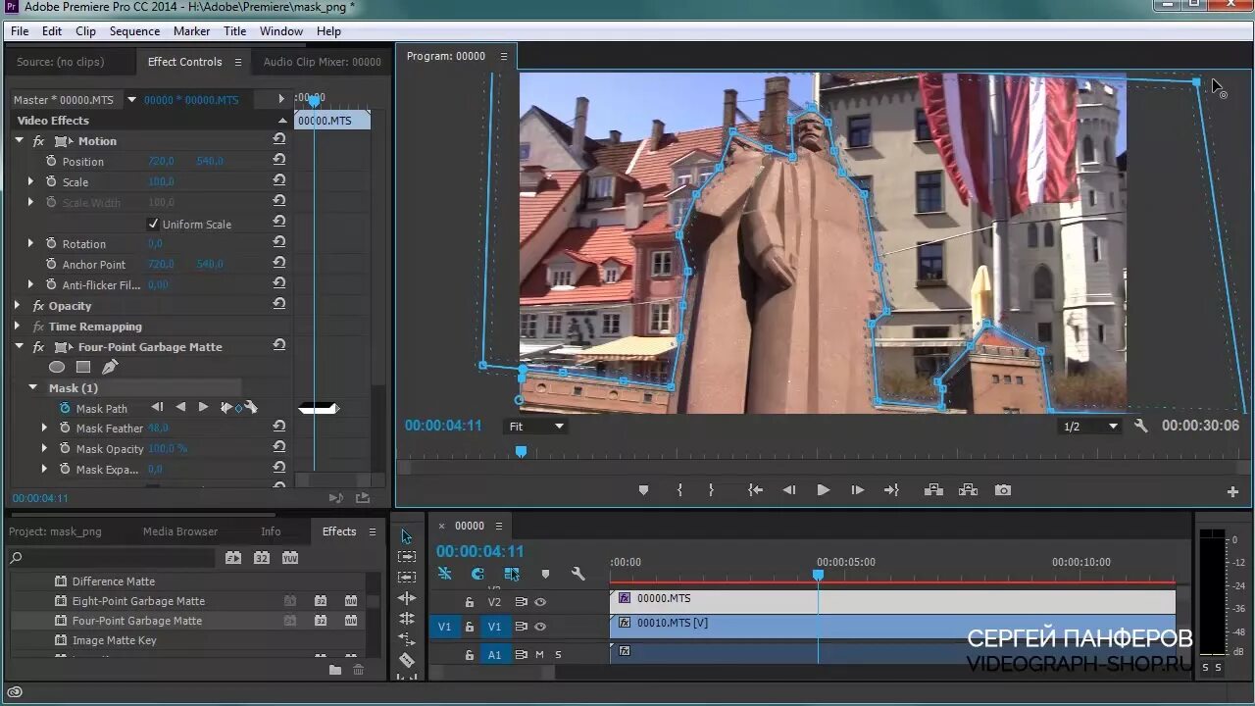Open the Fit zoom level dropdown
The width and height of the screenshot is (1255, 706).
(x=536, y=427)
